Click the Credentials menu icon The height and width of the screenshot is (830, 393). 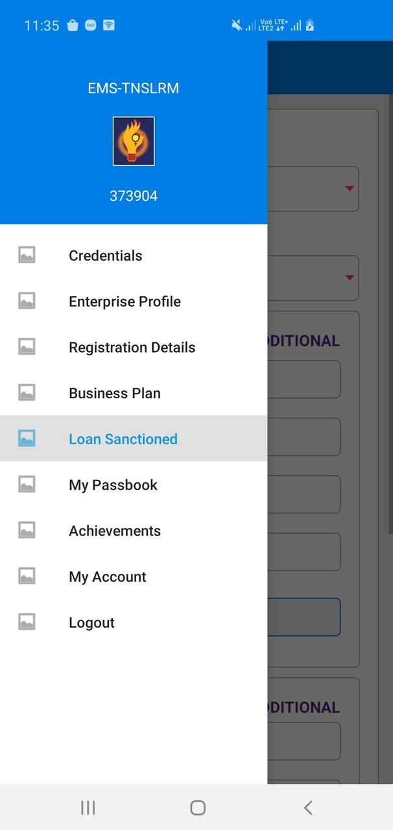click(27, 254)
